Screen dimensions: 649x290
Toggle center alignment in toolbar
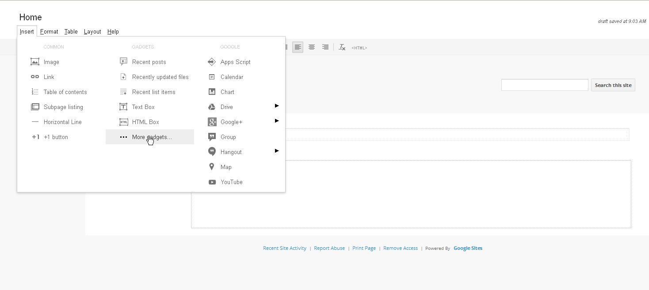(312, 47)
